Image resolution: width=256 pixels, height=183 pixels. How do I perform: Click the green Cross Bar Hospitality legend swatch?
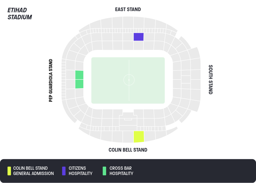coord(104,171)
